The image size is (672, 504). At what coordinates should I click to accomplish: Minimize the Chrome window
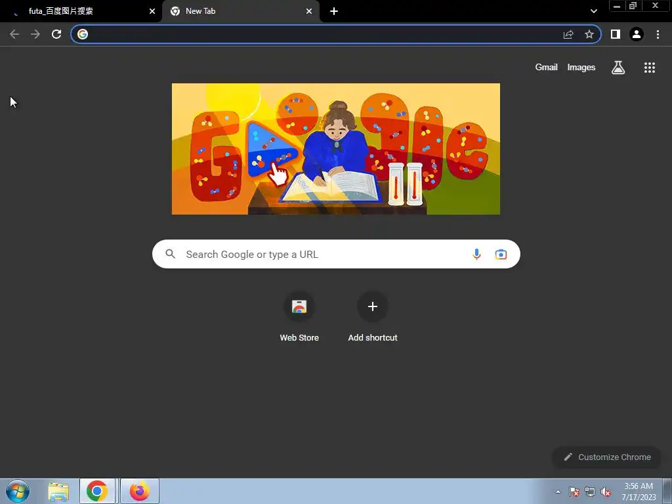[617, 6]
